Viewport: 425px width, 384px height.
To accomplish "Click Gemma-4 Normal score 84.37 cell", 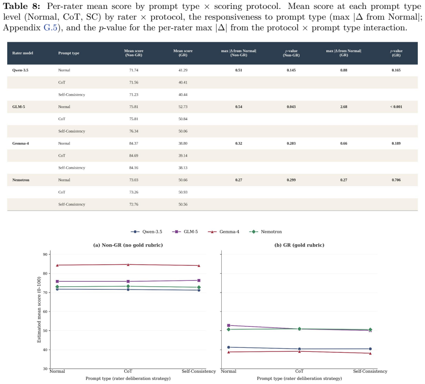I will (x=134, y=143).
